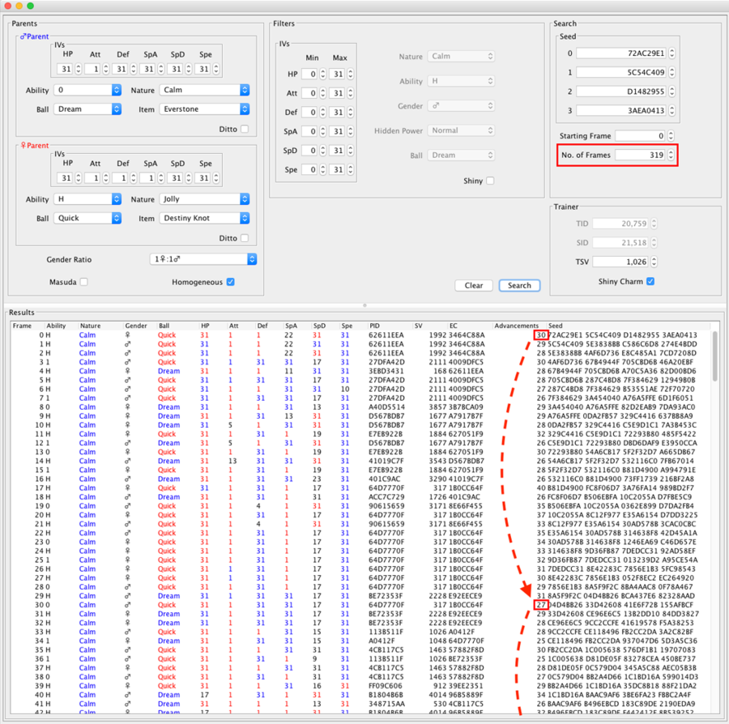The width and height of the screenshot is (729, 724).
Task: Tick the male parent Ditto checkbox
Action: pos(245,129)
